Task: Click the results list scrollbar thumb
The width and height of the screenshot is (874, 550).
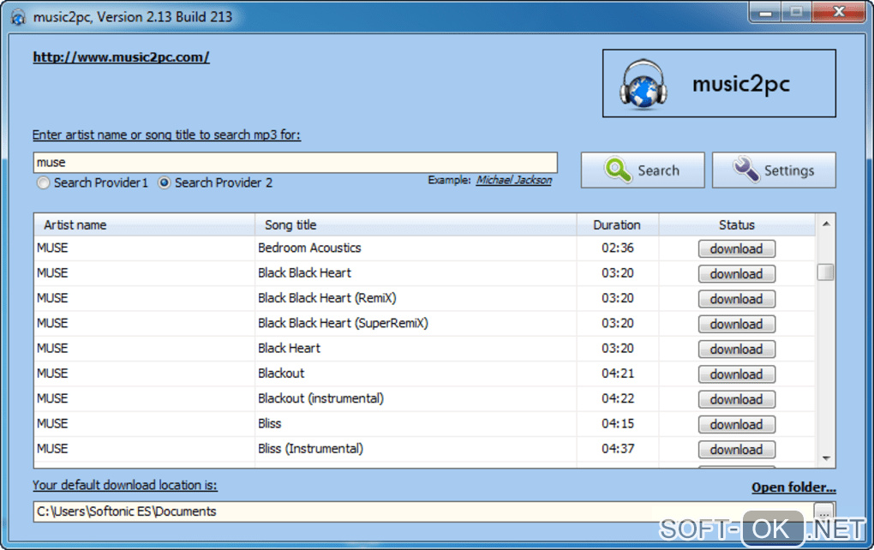Action: point(826,272)
